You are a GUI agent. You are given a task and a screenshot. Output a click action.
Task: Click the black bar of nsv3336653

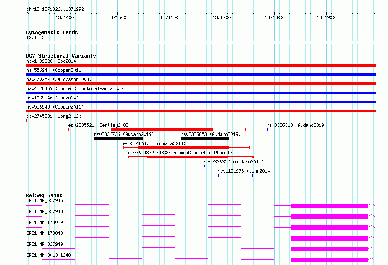205,139
